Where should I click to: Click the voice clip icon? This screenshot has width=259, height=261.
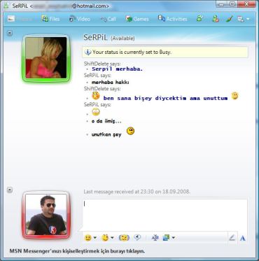pyautogui.click(x=137, y=237)
